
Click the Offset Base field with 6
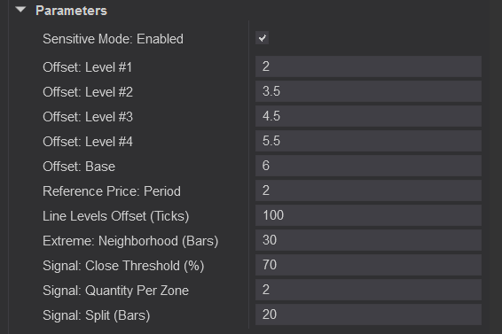pyautogui.click(x=368, y=166)
